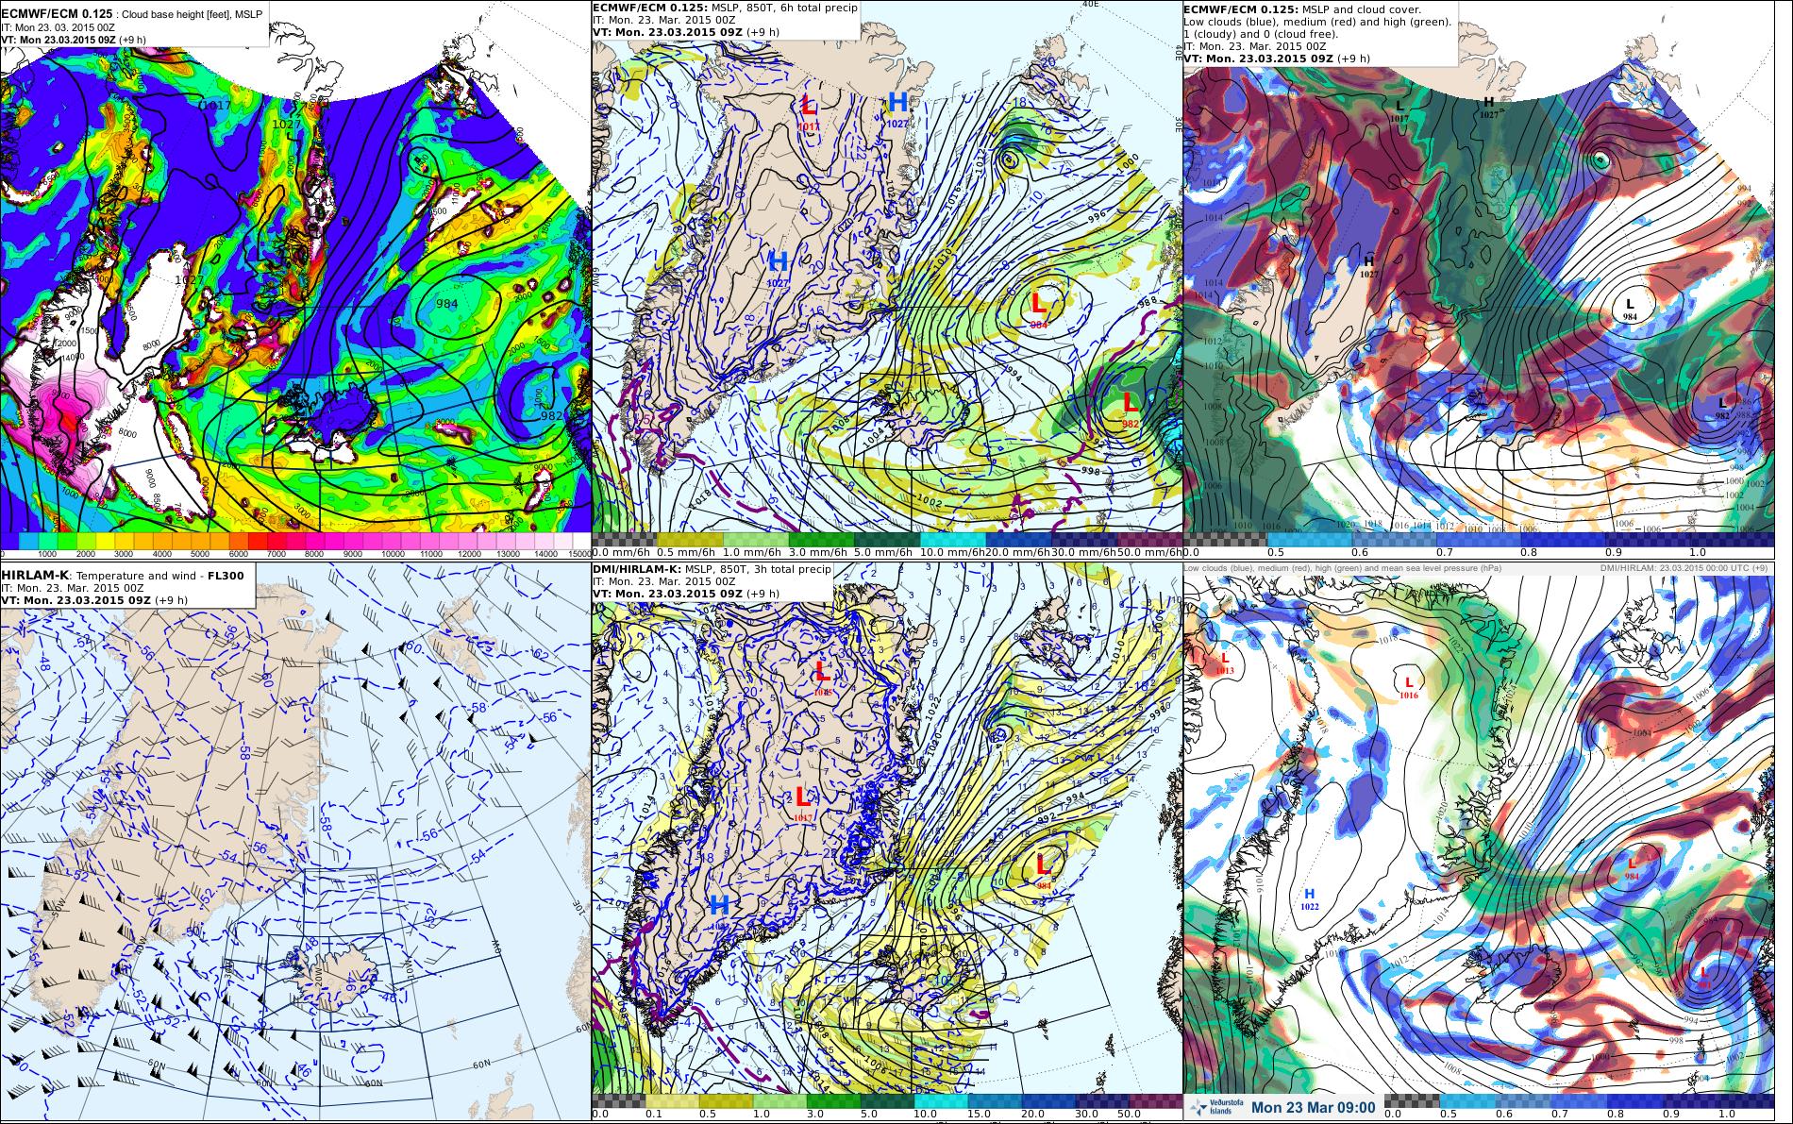
Task: Pick cyan 10.0-15.0 swatch in DMI precip legend
Action: coord(942,1100)
